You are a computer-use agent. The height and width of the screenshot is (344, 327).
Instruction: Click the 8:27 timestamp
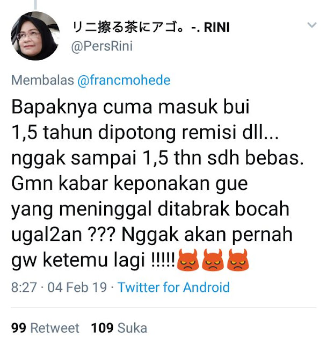coord(24,287)
